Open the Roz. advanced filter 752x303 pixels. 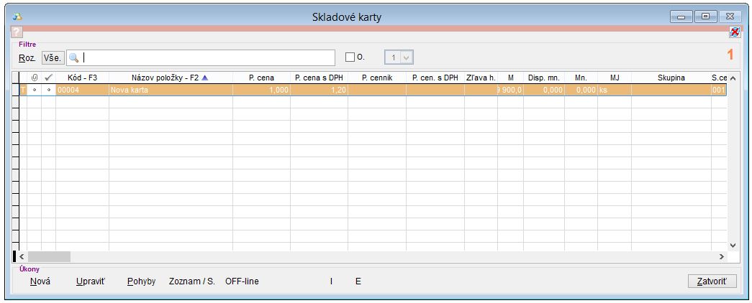click(27, 57)
